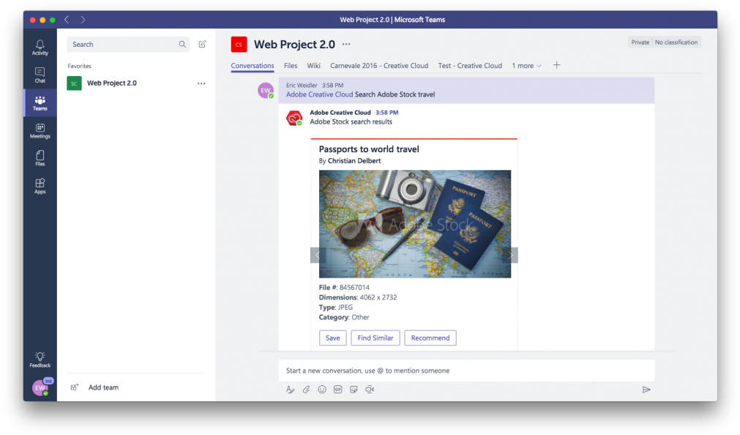Image resolution: width=740 pixels, height=435 pixels.
Task: Open the Apps section
Action: tap(40, 186)
